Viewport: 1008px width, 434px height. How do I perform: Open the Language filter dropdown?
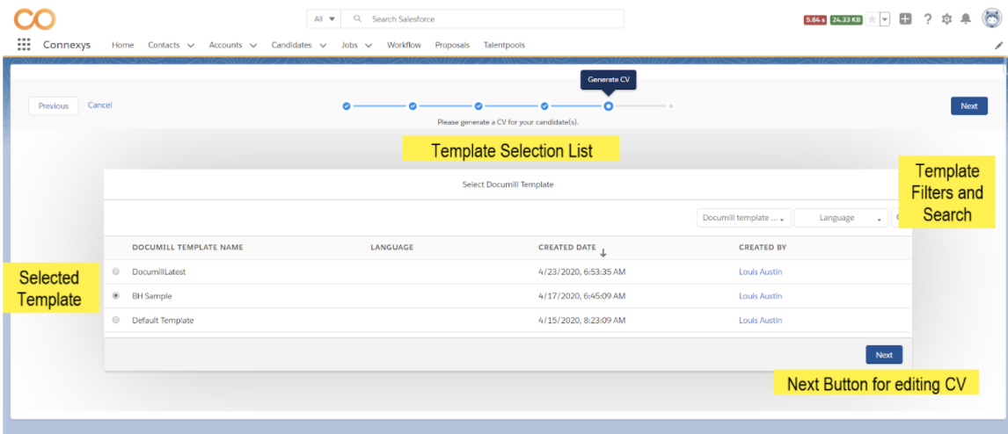tap(841, 218)
